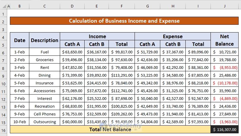The width and height of the screenshot is (241, 136).
Task: Select the black $116,307.00 total cell
Action: point(224,129)
